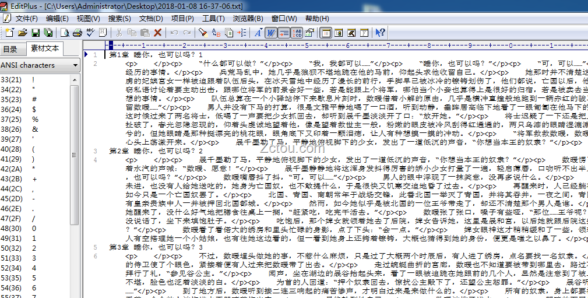Toggle the Output window hammer button

pyautogui.click(x=351, y=33)
